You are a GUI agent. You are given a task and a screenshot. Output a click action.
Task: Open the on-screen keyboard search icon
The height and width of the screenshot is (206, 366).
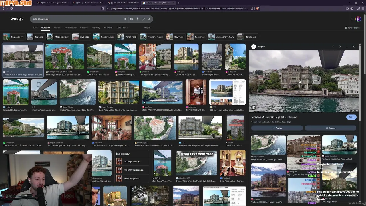132,19
